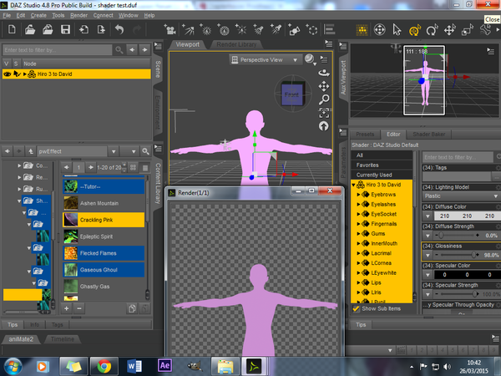
Task: Click the viewport zoom magnifier icon
Action: click(x=324, y=99)
